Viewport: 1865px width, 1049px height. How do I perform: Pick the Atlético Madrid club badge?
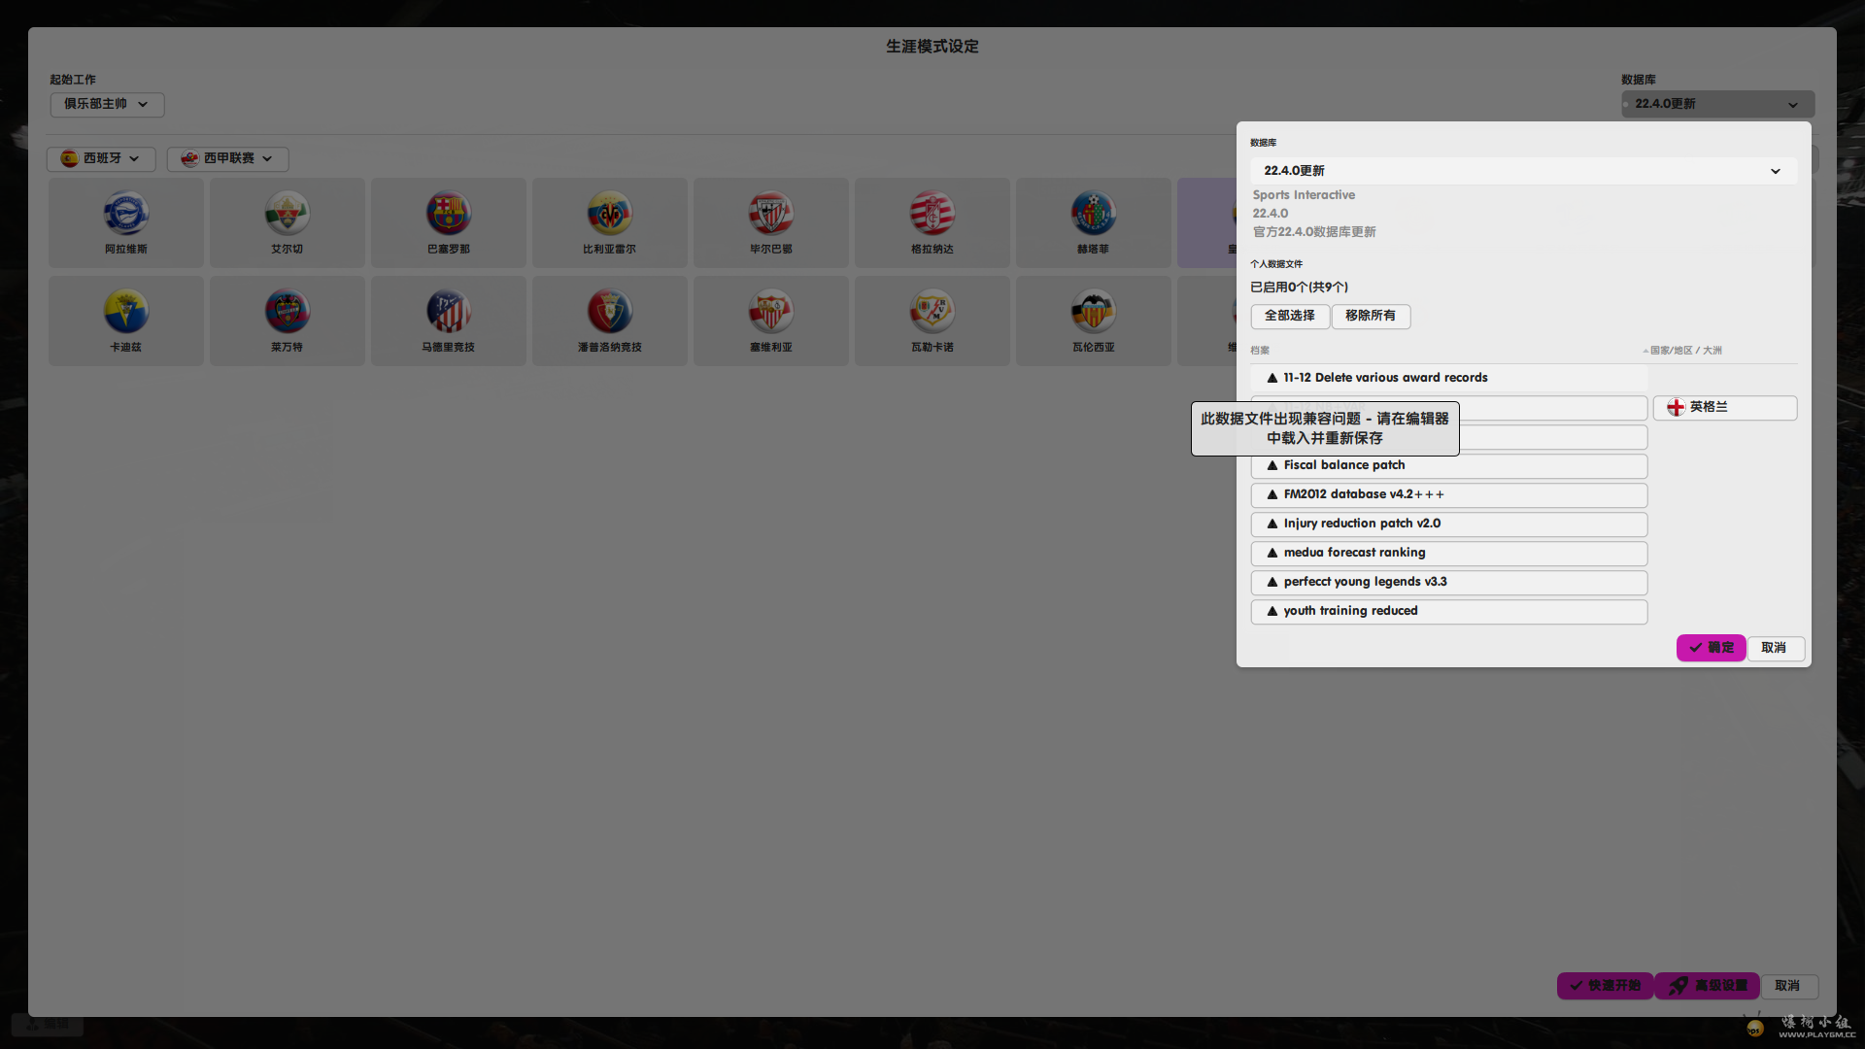448,312
